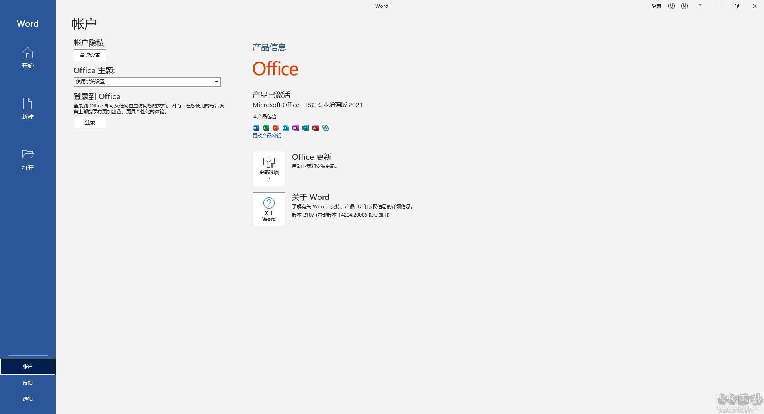Open the 打开 file page
The image size is (764, 414).
[27, 161]
